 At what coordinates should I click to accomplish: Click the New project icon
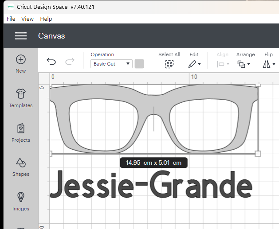pos(21,60)
